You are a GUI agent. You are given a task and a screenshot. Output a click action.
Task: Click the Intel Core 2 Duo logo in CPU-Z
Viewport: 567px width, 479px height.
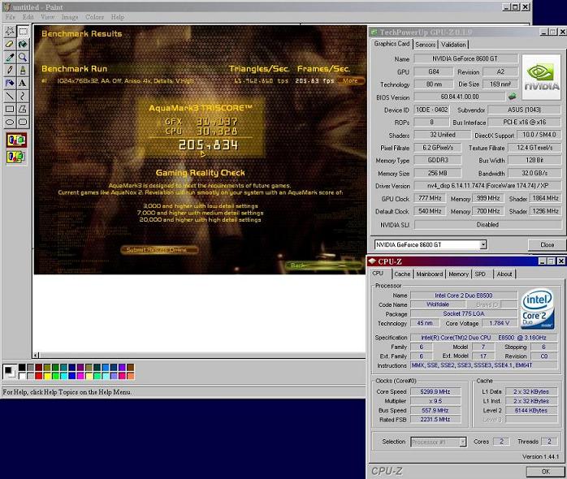(x=537, y=309)
